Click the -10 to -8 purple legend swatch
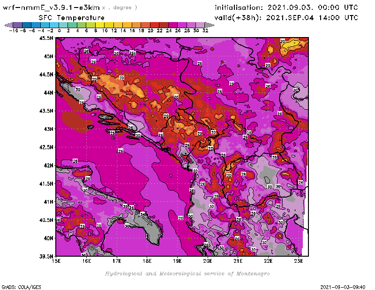 coord(17,25)
